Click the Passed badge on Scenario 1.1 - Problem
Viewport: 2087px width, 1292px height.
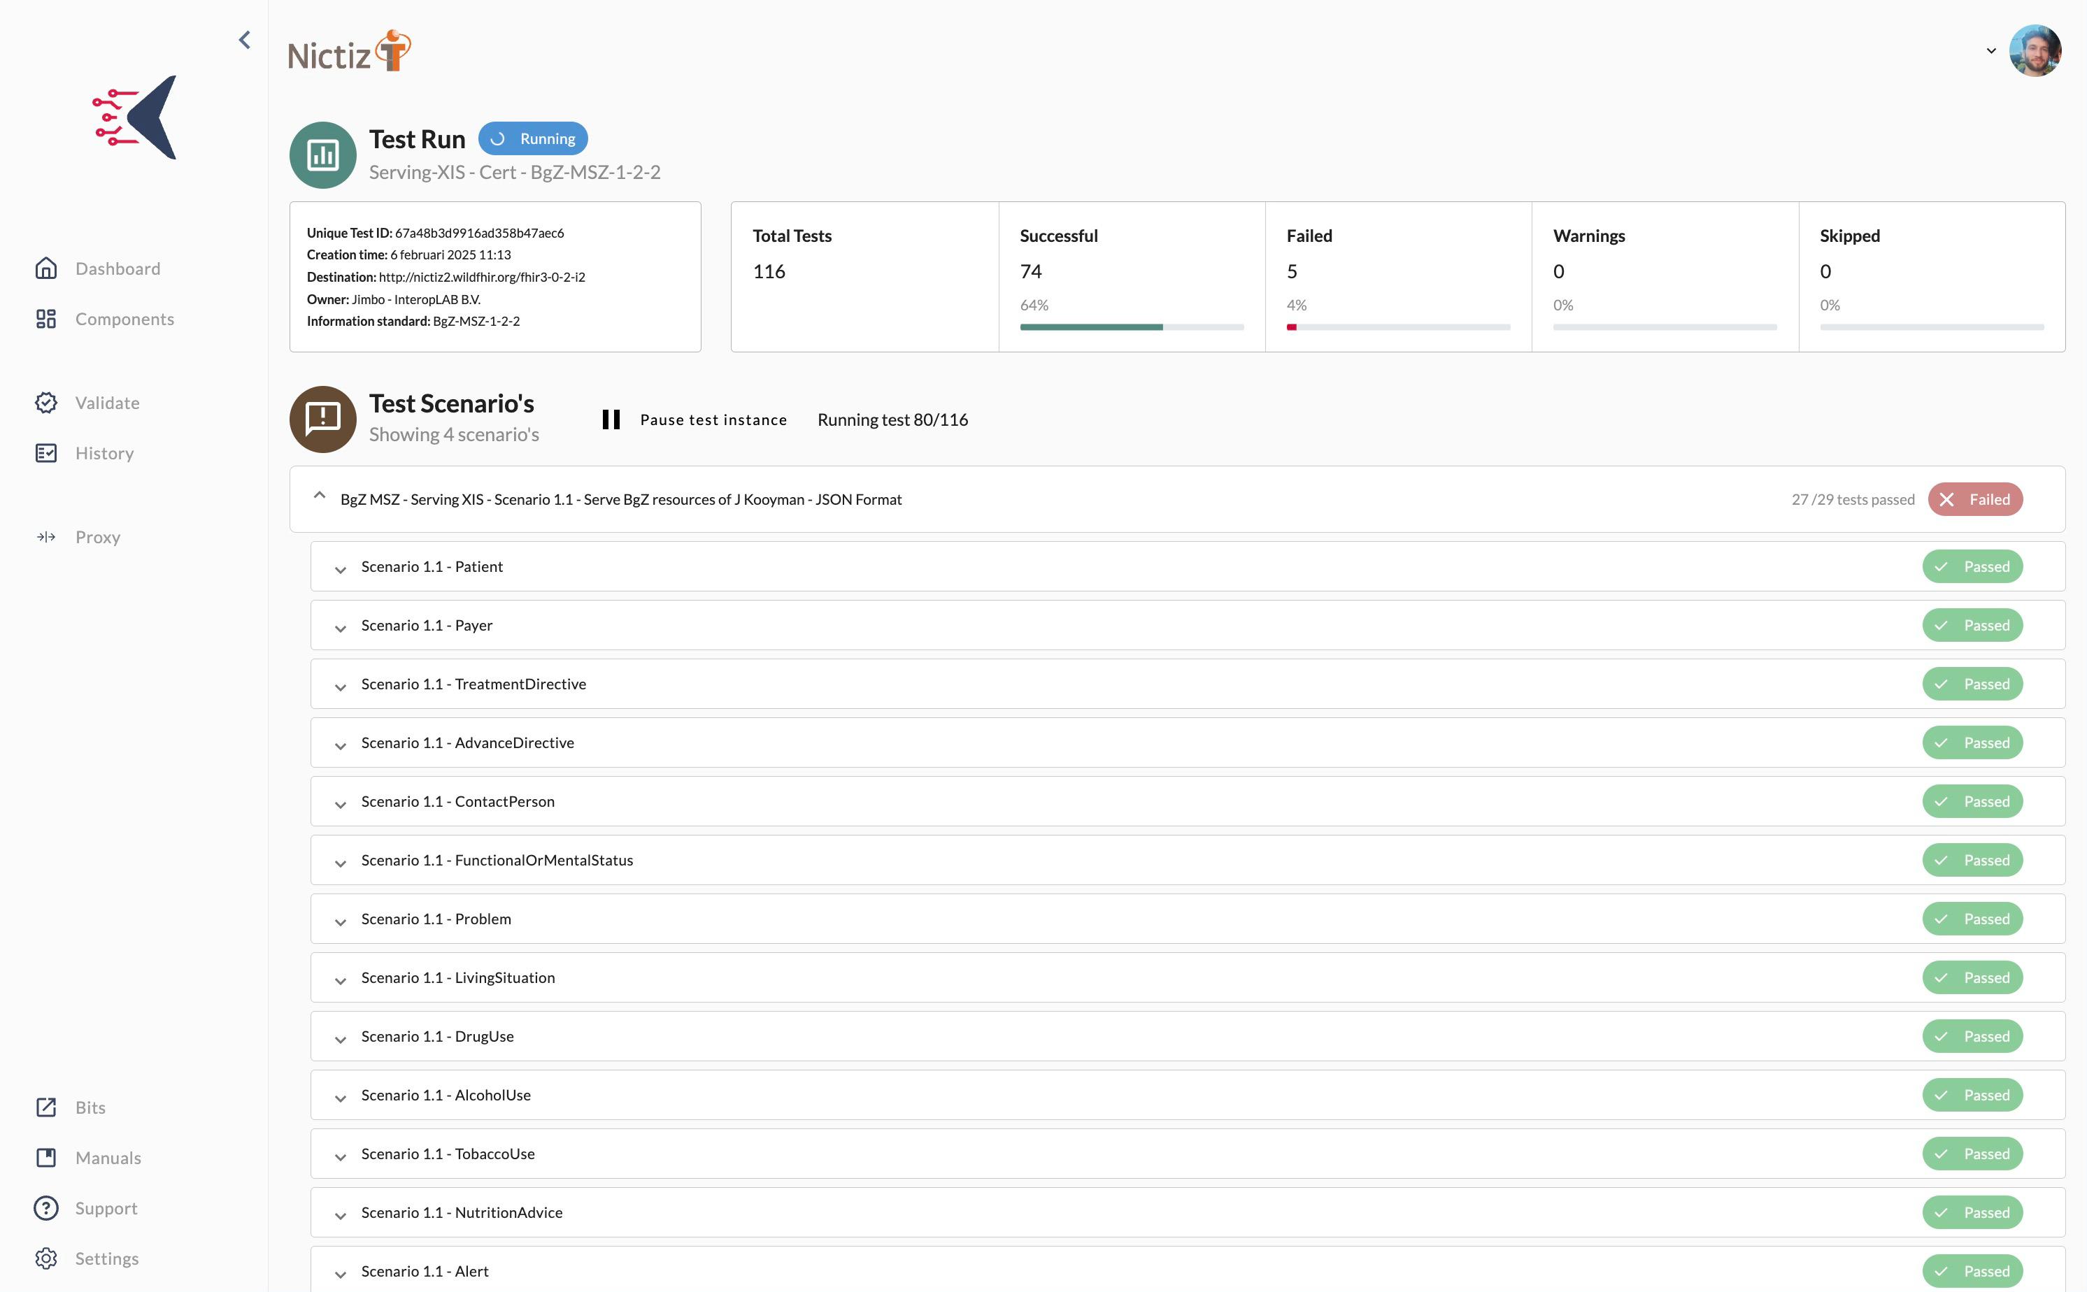[1972, 919]
